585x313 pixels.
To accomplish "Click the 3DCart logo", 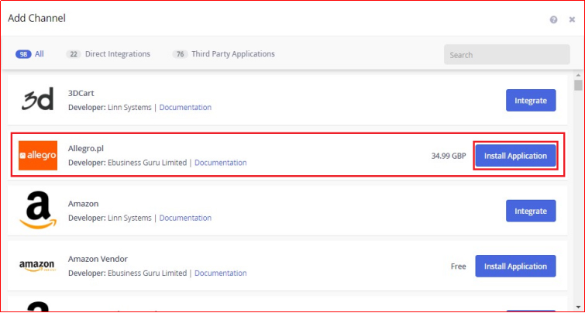I will (x=37, y=99).
